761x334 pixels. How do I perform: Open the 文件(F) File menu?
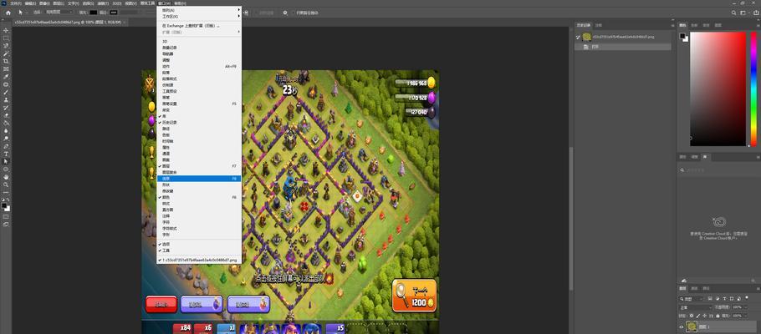tap(16, 3)
